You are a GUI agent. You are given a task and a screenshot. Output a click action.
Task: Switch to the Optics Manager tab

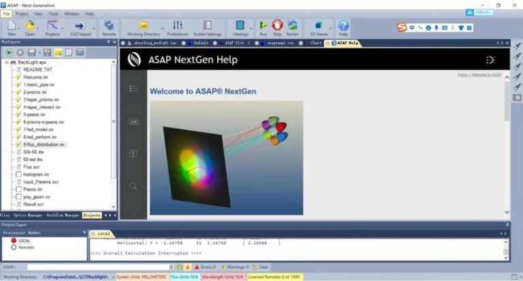pos(28,215)
